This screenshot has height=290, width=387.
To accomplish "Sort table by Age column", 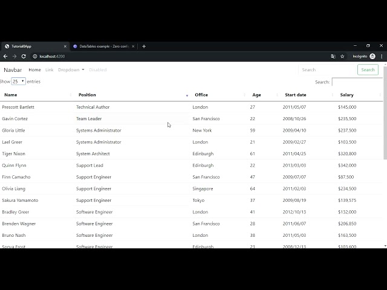I will [x=256, y=95].
